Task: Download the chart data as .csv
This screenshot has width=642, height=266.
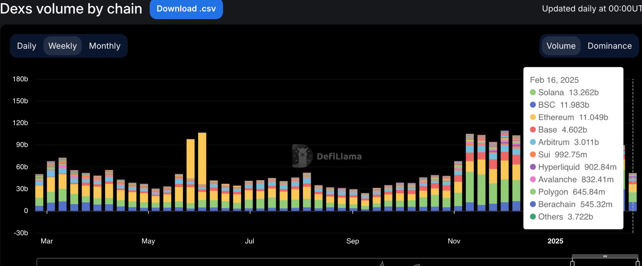Action: click(x=186, y=9)
